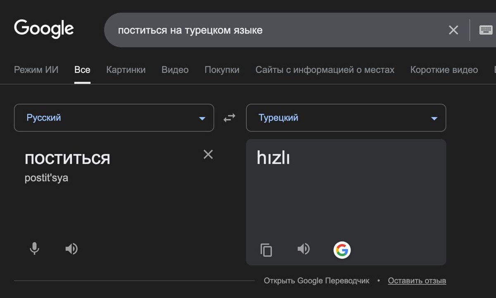Switch to the Режим ИИ tab
The image size is (496, 298).
click(x=36, y=70)
